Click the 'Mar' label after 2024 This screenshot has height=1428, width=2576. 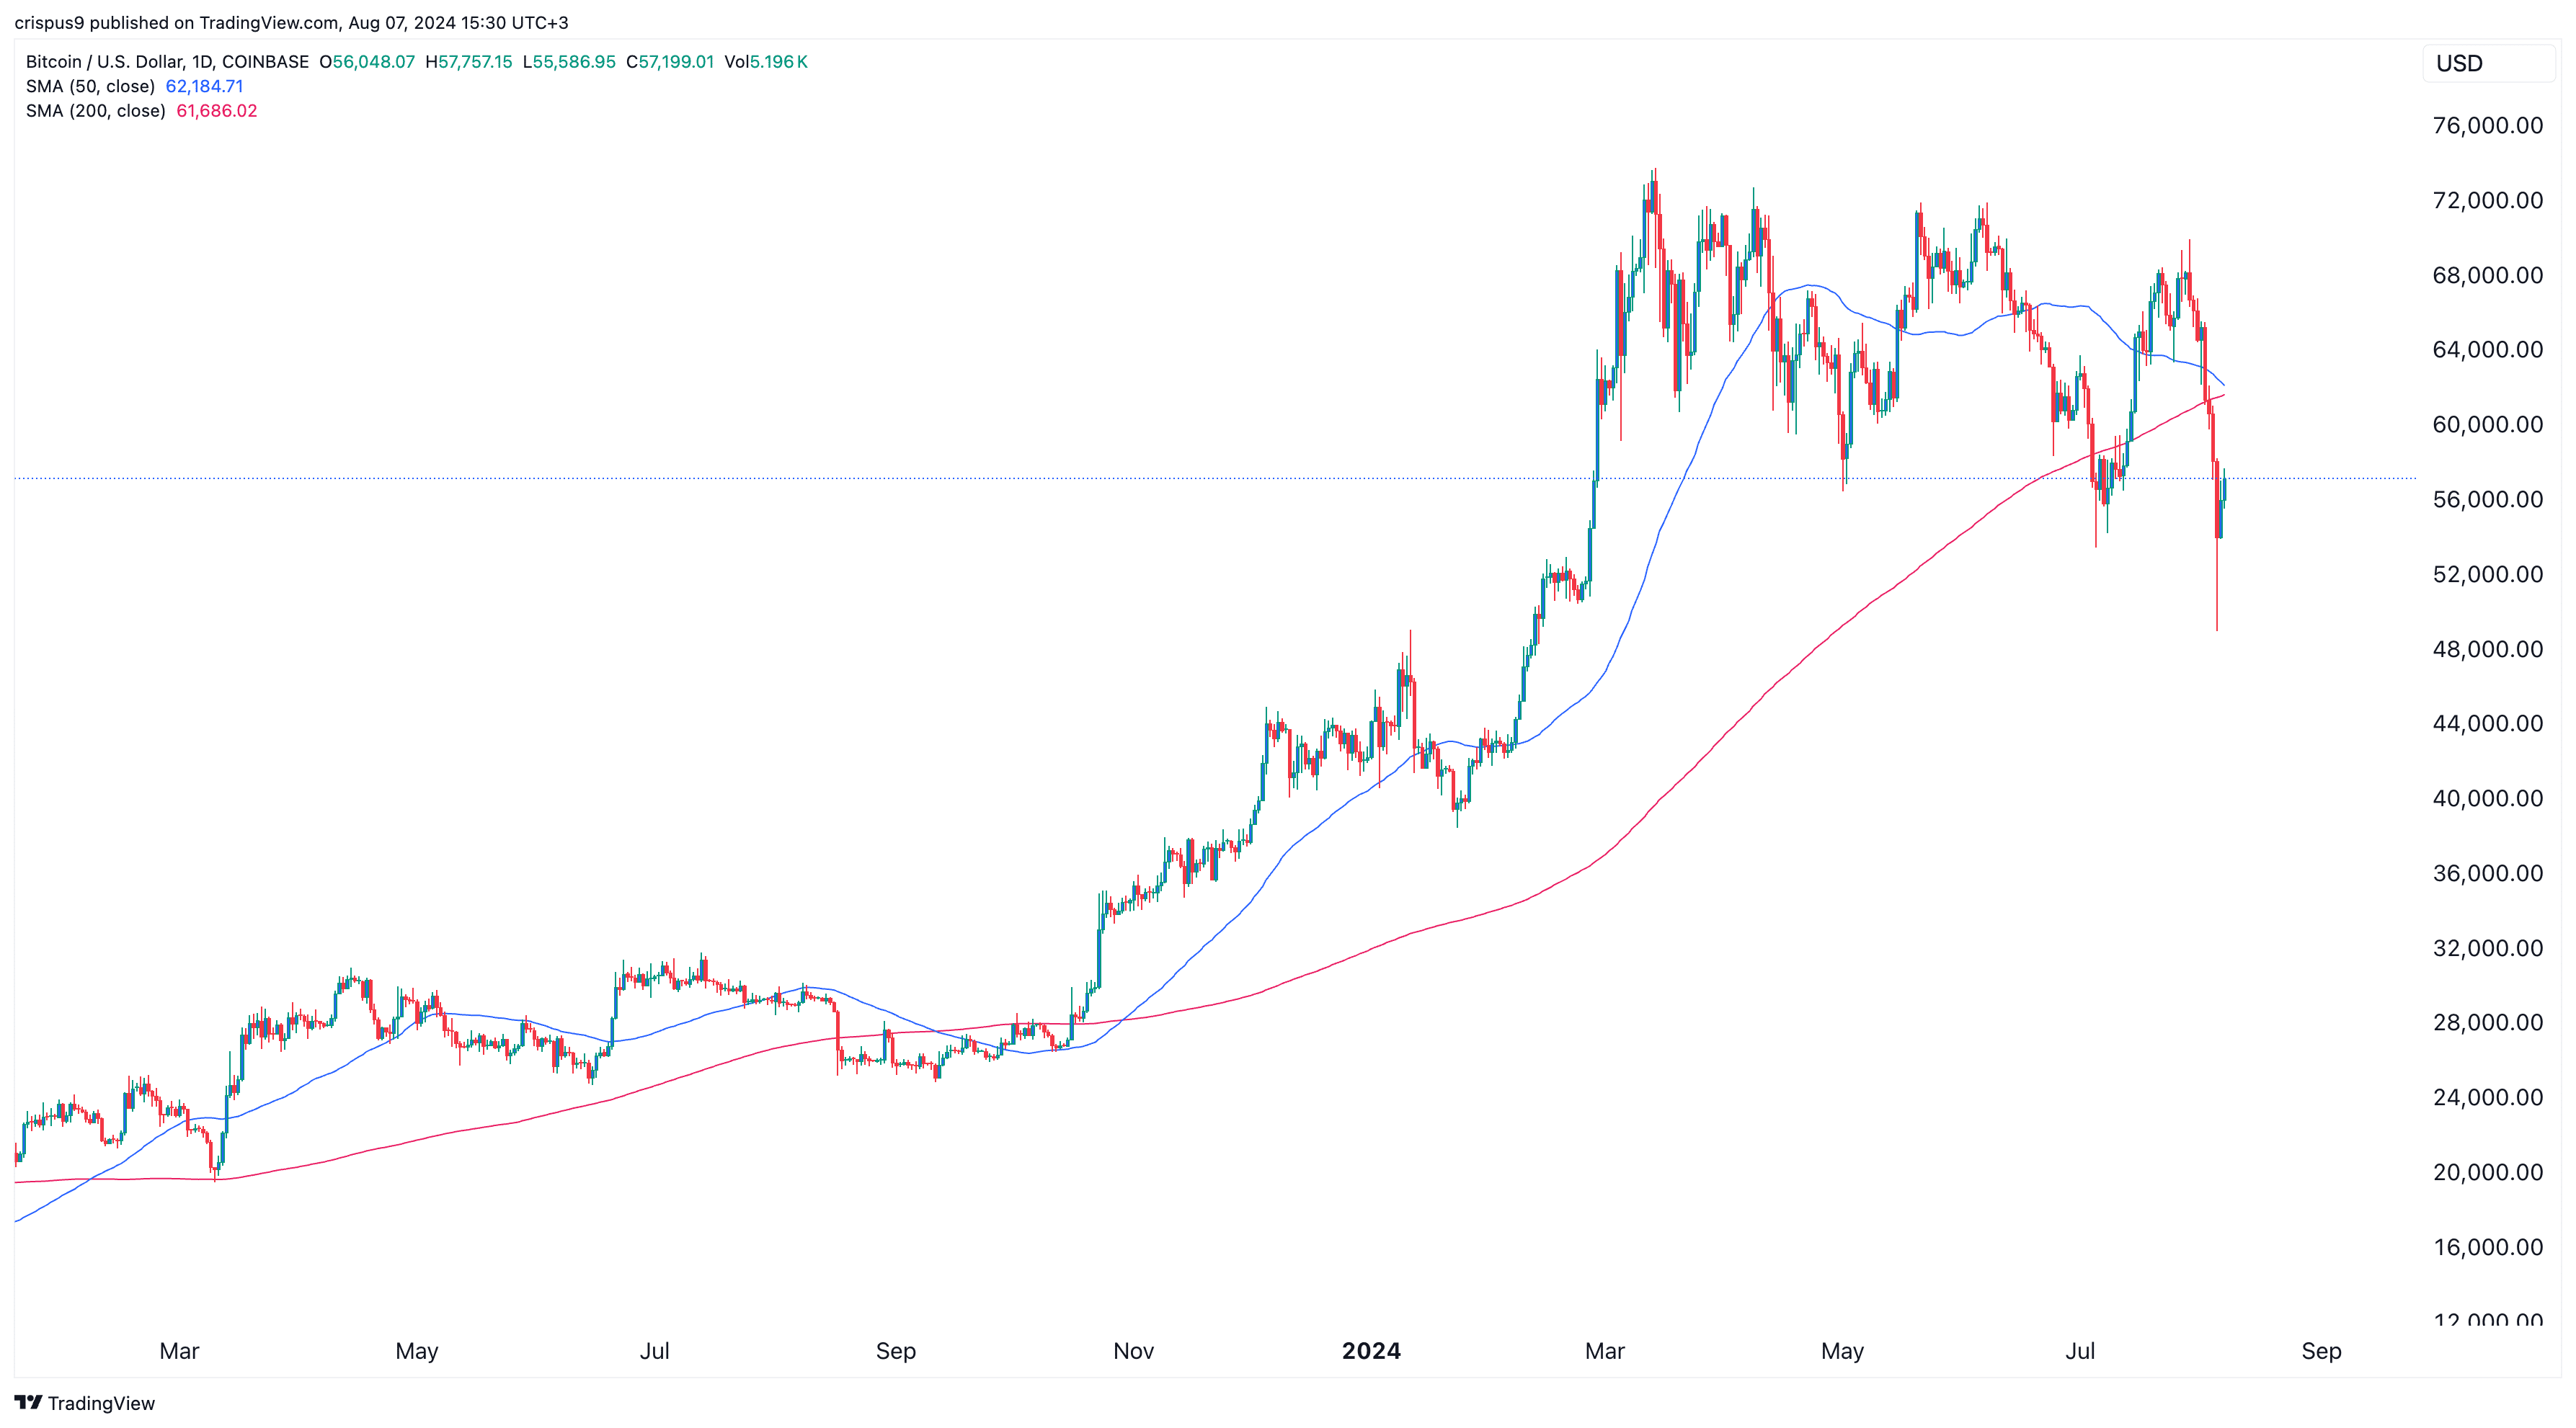point(1605,1351)
